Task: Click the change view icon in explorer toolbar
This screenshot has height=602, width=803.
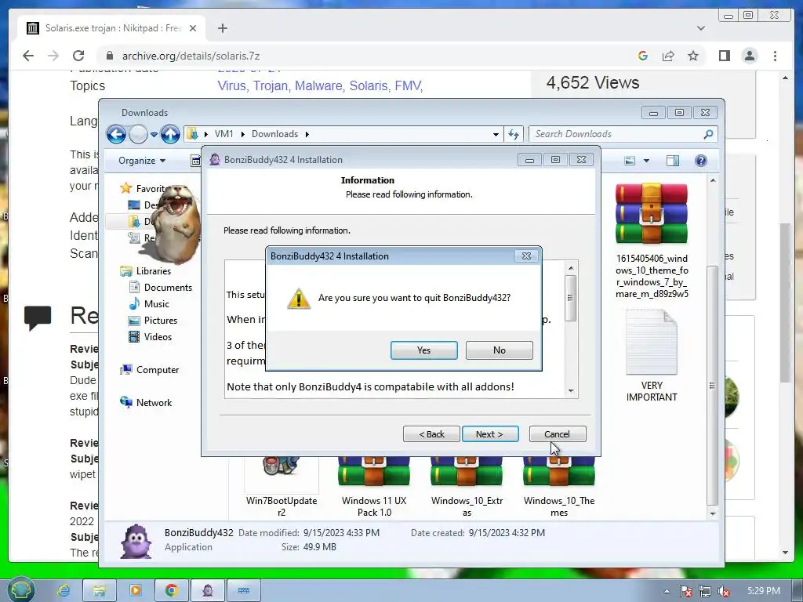Action: tap(630, 161)
